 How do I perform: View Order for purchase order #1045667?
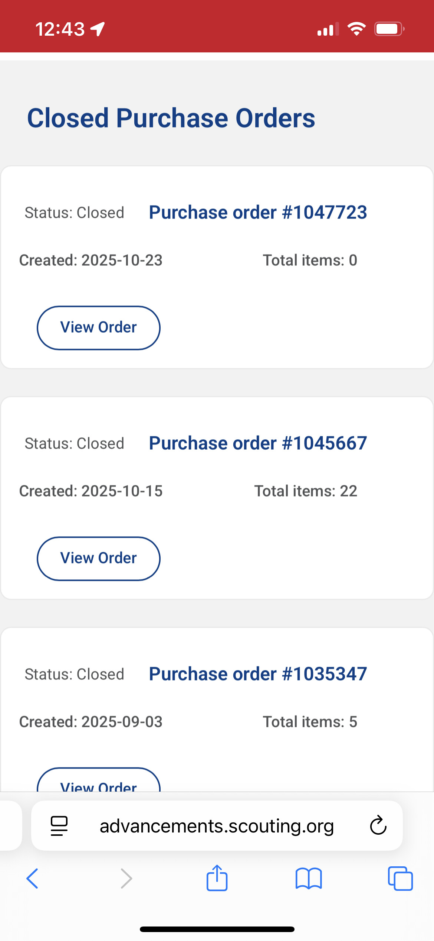point(99,559)
